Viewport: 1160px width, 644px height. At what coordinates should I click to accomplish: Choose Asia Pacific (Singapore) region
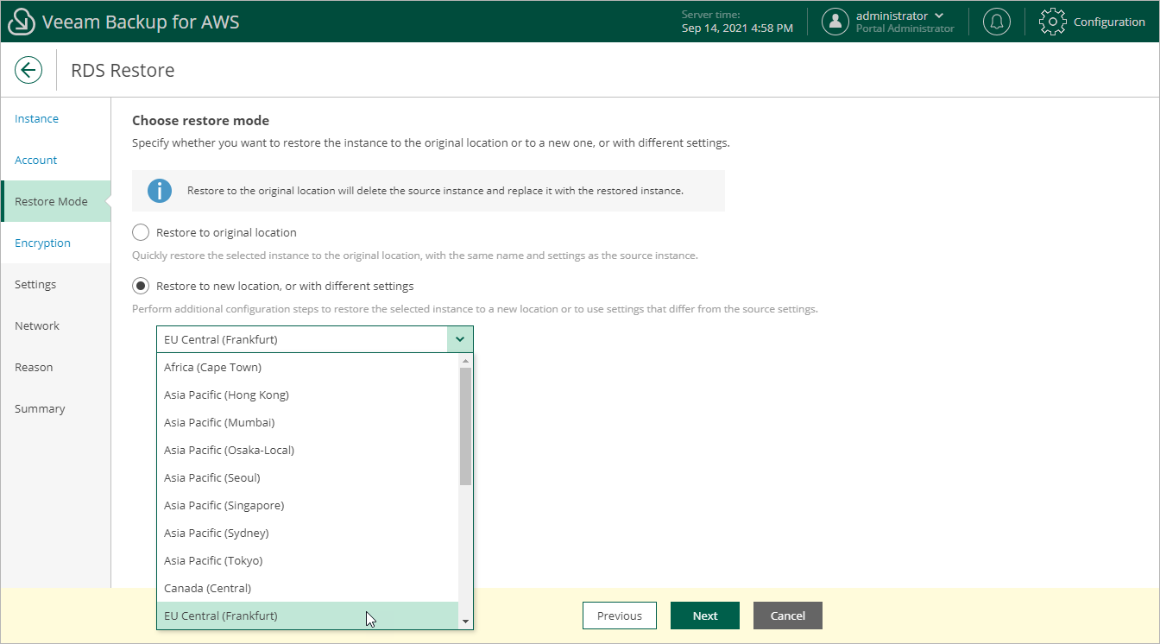coord(308,505)
